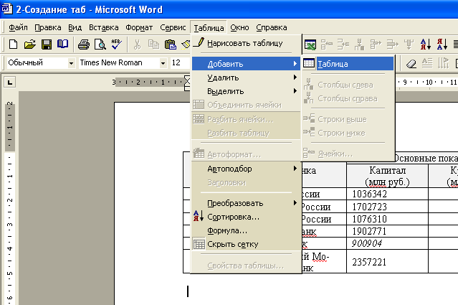The image size is (458, 305).
Task: Click the Paste clipboard icon
Action: (x=170, y=44)
